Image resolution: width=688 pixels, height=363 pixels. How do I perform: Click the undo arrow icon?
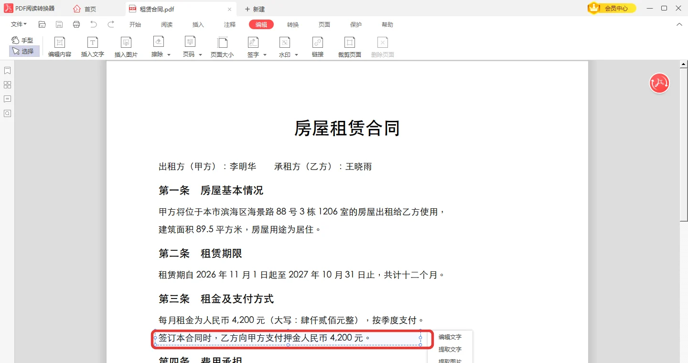pyautogui.click(x=94, y=24)
